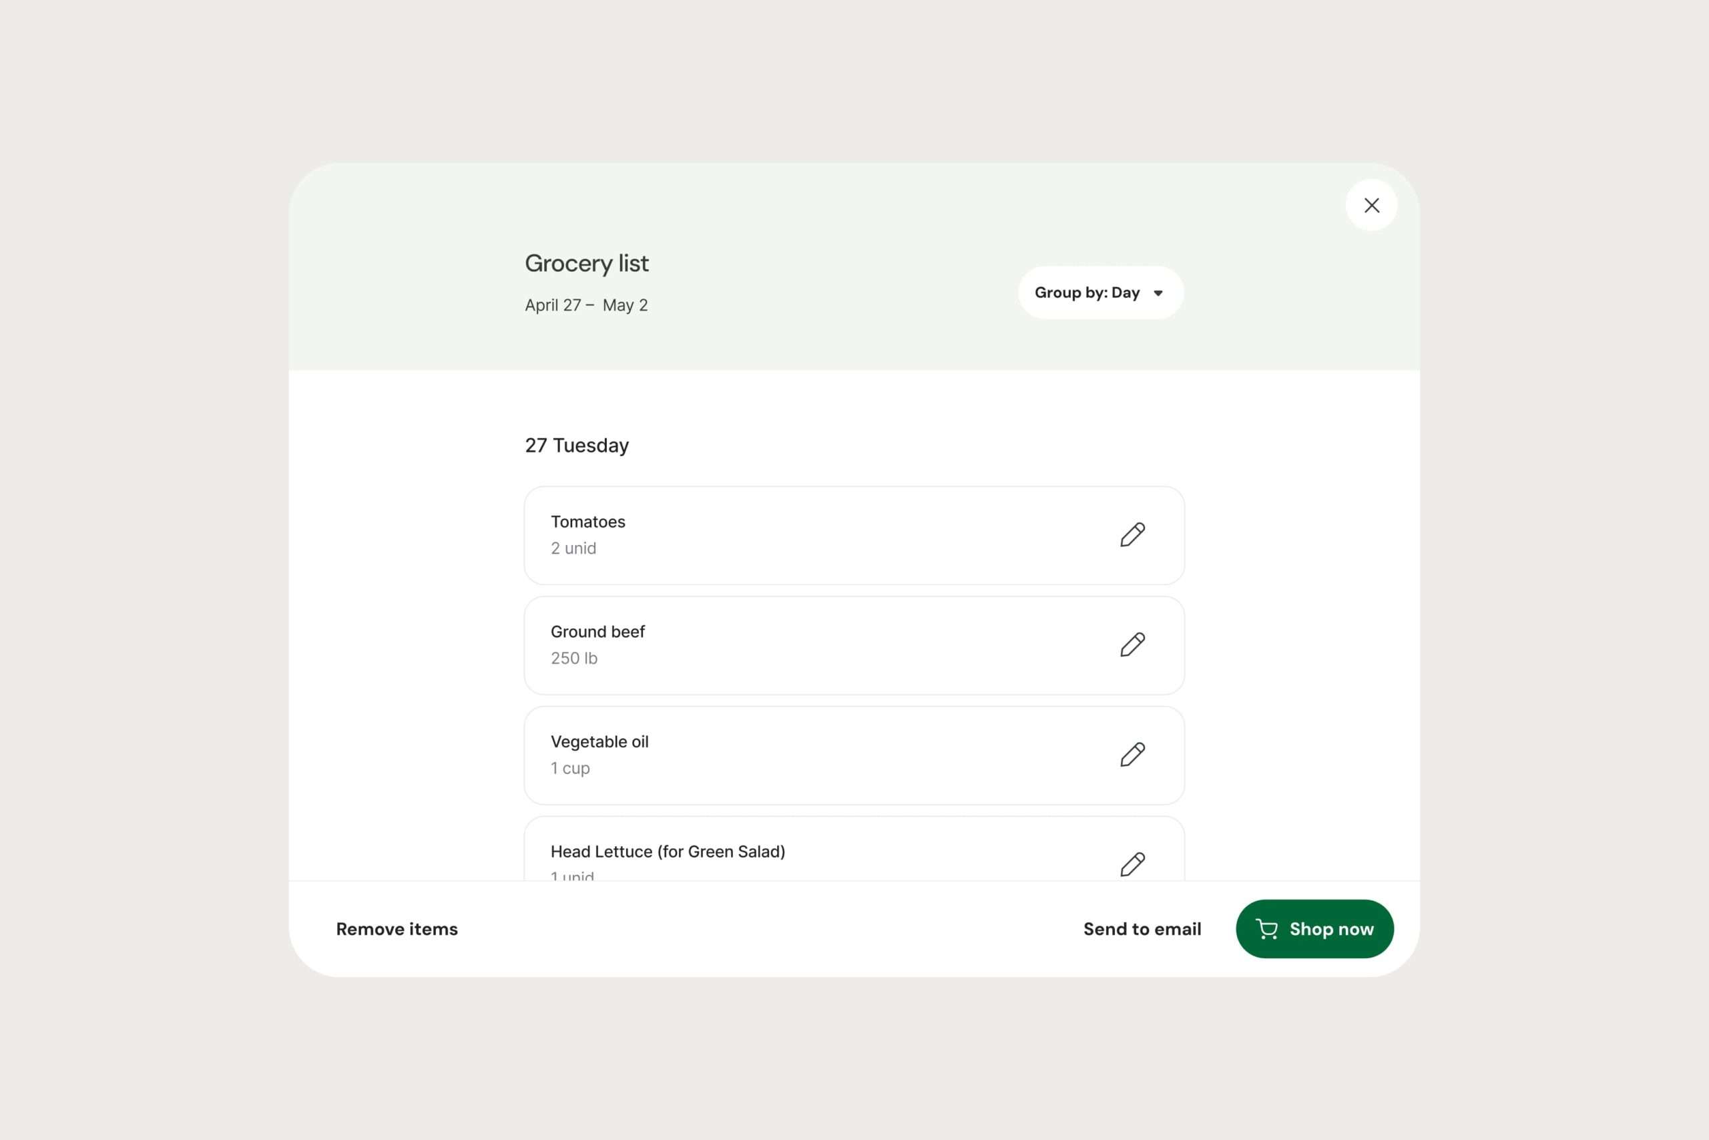
Task: Select the Vegetable oil item name
Action: (x=599, y=741)
